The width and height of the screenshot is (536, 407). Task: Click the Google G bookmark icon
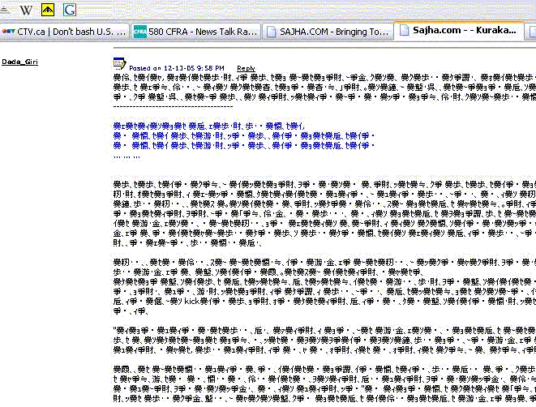click(x=70, y=10)
